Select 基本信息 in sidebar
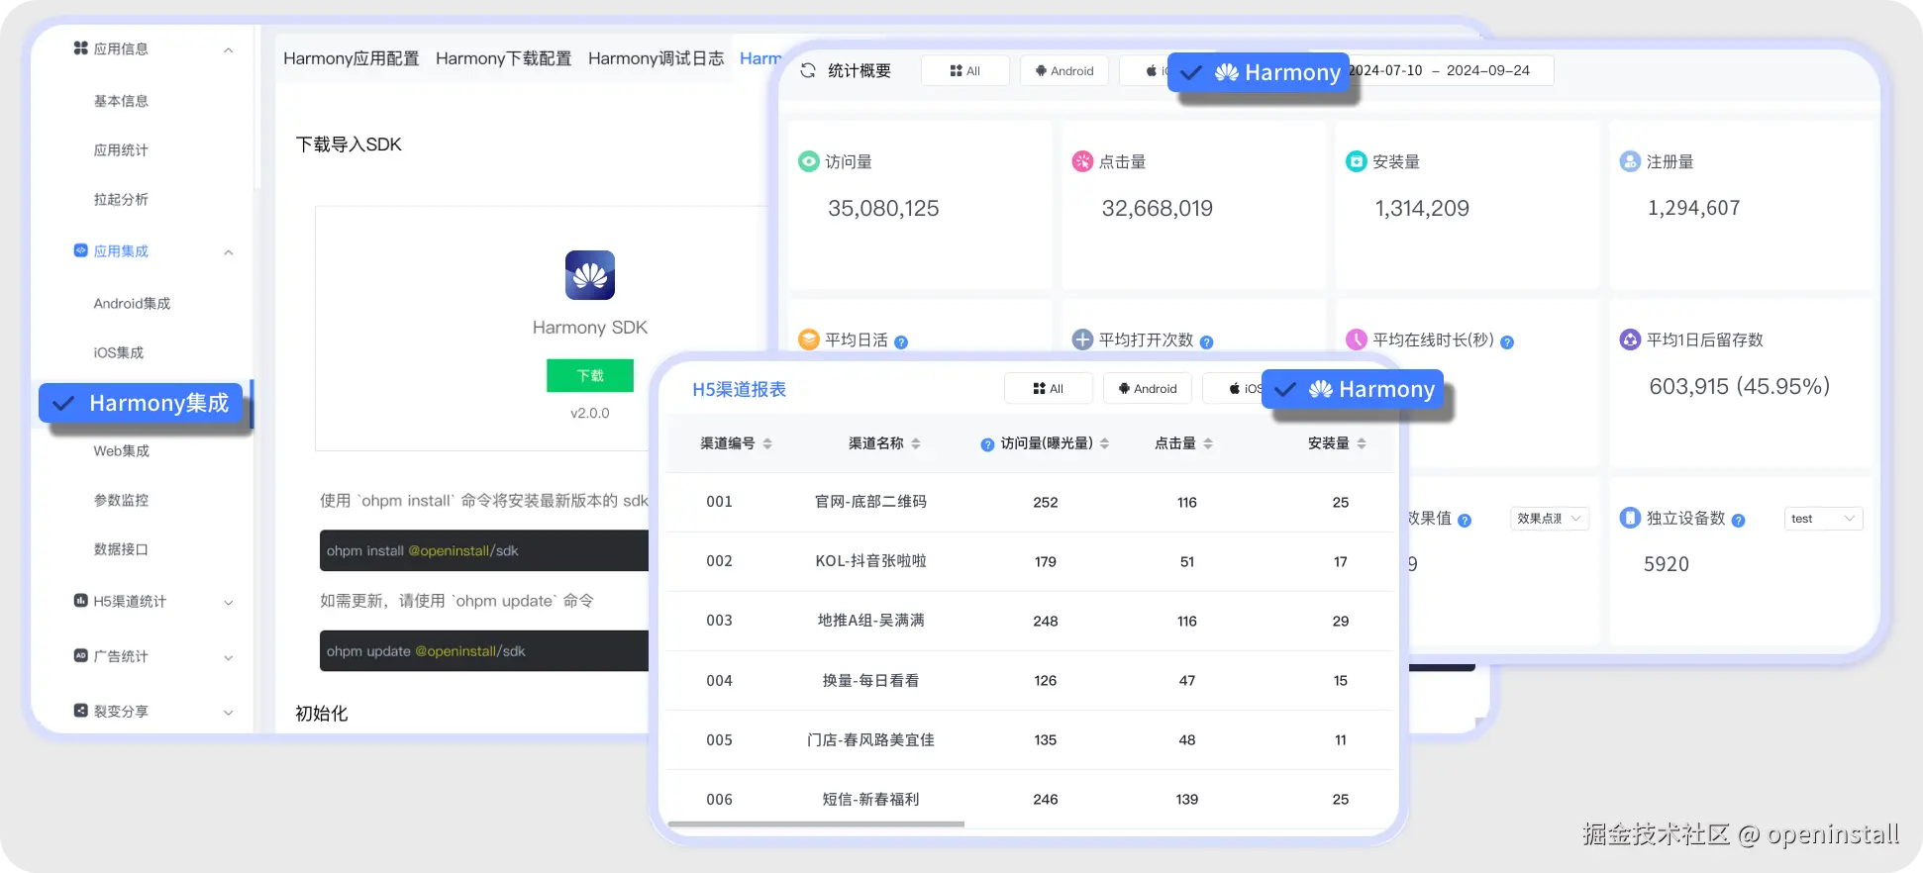Screen dimensions: 1923x873 pos(121,101)
